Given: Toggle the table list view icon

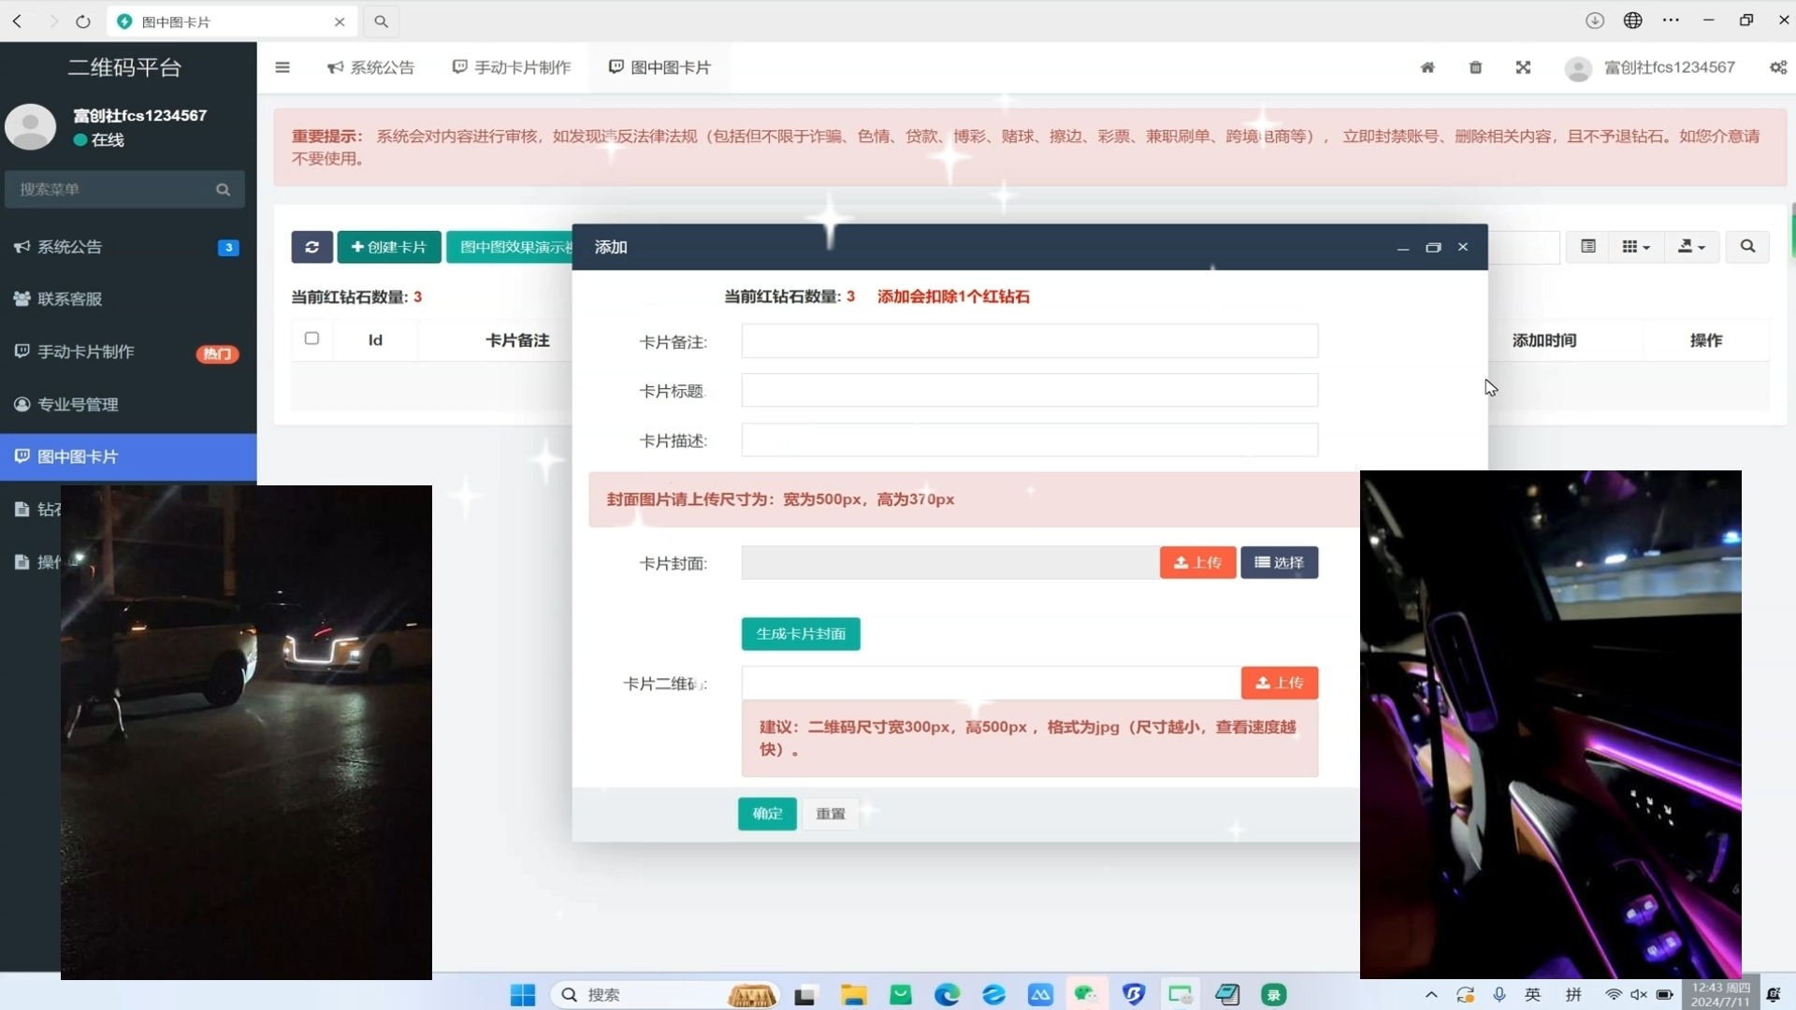Looking at the screenshot, I should [1588, 247].
